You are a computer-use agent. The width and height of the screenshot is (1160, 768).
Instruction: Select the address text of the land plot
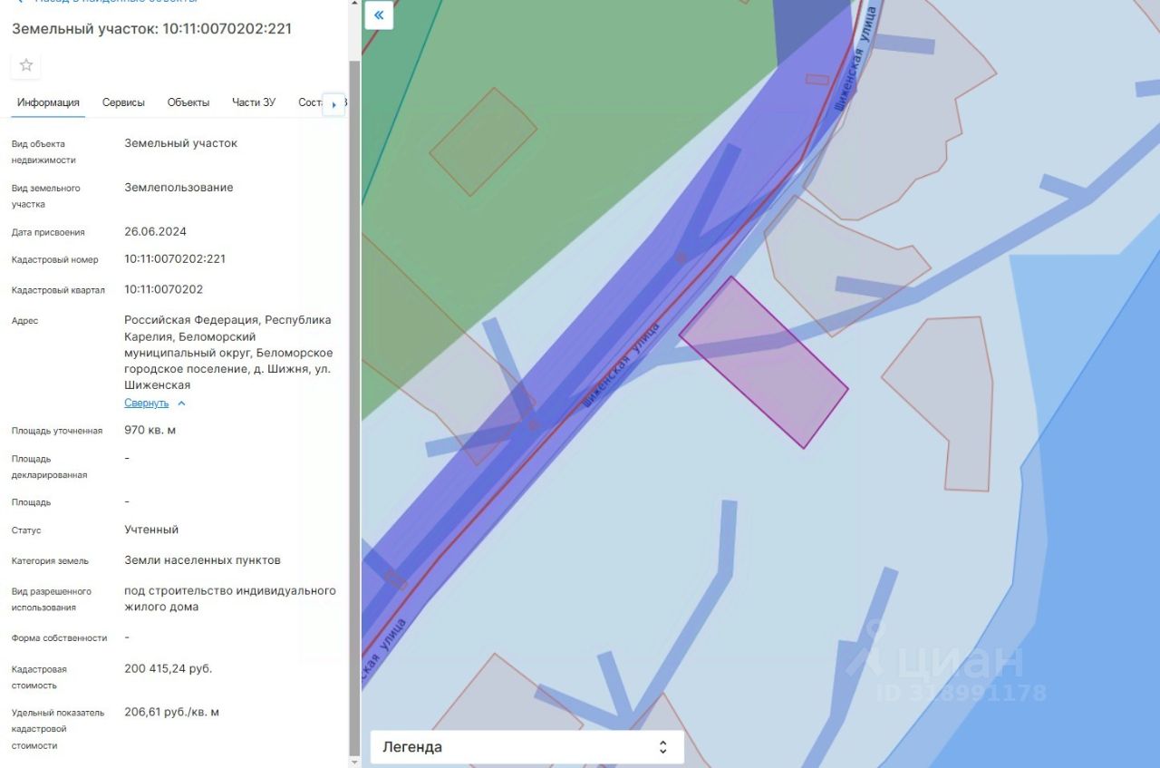(x=228, y=353)
